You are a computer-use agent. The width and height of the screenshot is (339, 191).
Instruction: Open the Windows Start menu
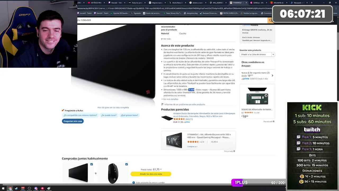pos(3,189)
